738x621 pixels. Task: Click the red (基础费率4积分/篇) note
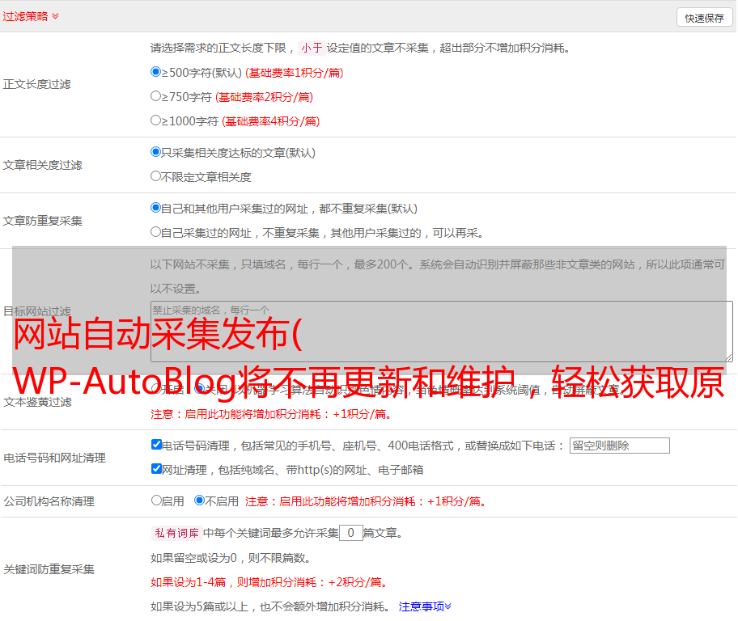click(270, 121)
